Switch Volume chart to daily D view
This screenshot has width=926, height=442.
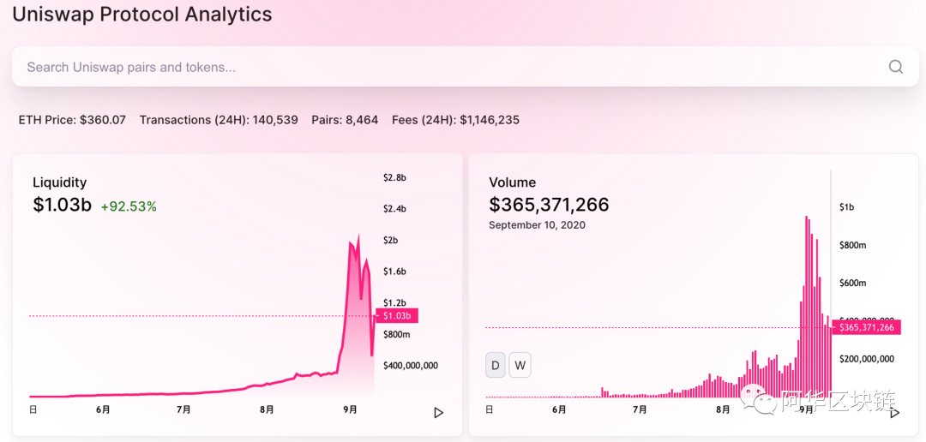496,366
